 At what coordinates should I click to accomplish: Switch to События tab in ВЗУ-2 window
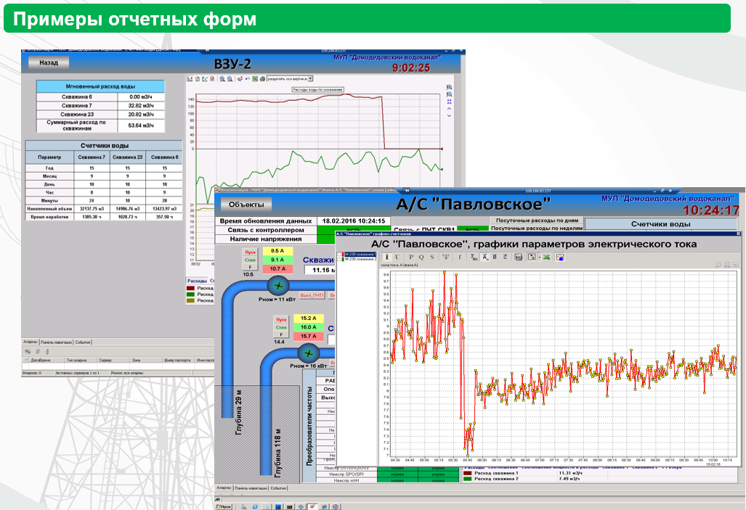click(x=82, y=342)
